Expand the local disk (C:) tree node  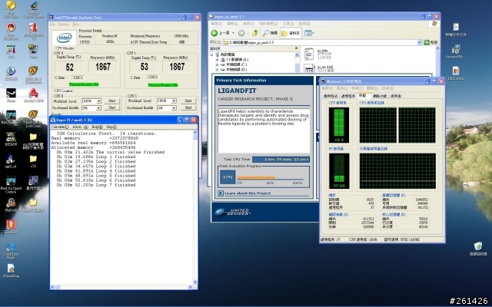click(217, 64)
